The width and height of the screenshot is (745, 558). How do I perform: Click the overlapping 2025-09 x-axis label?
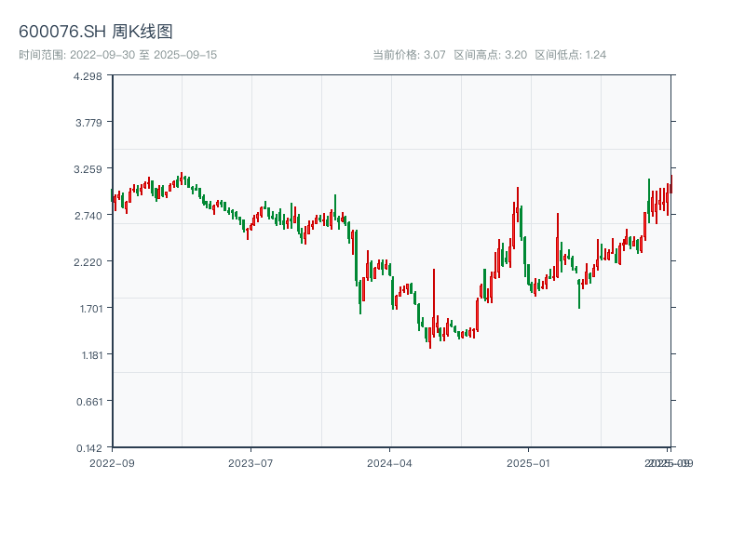point(670,462)
